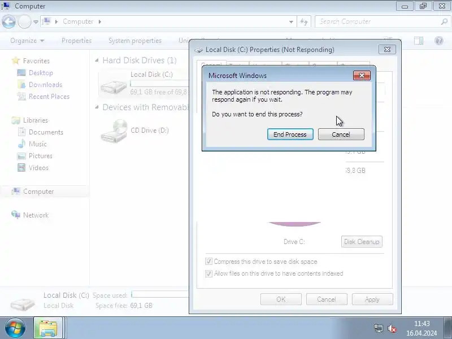Expand the arrow after Computer breadcrumb

coord(100,21)
